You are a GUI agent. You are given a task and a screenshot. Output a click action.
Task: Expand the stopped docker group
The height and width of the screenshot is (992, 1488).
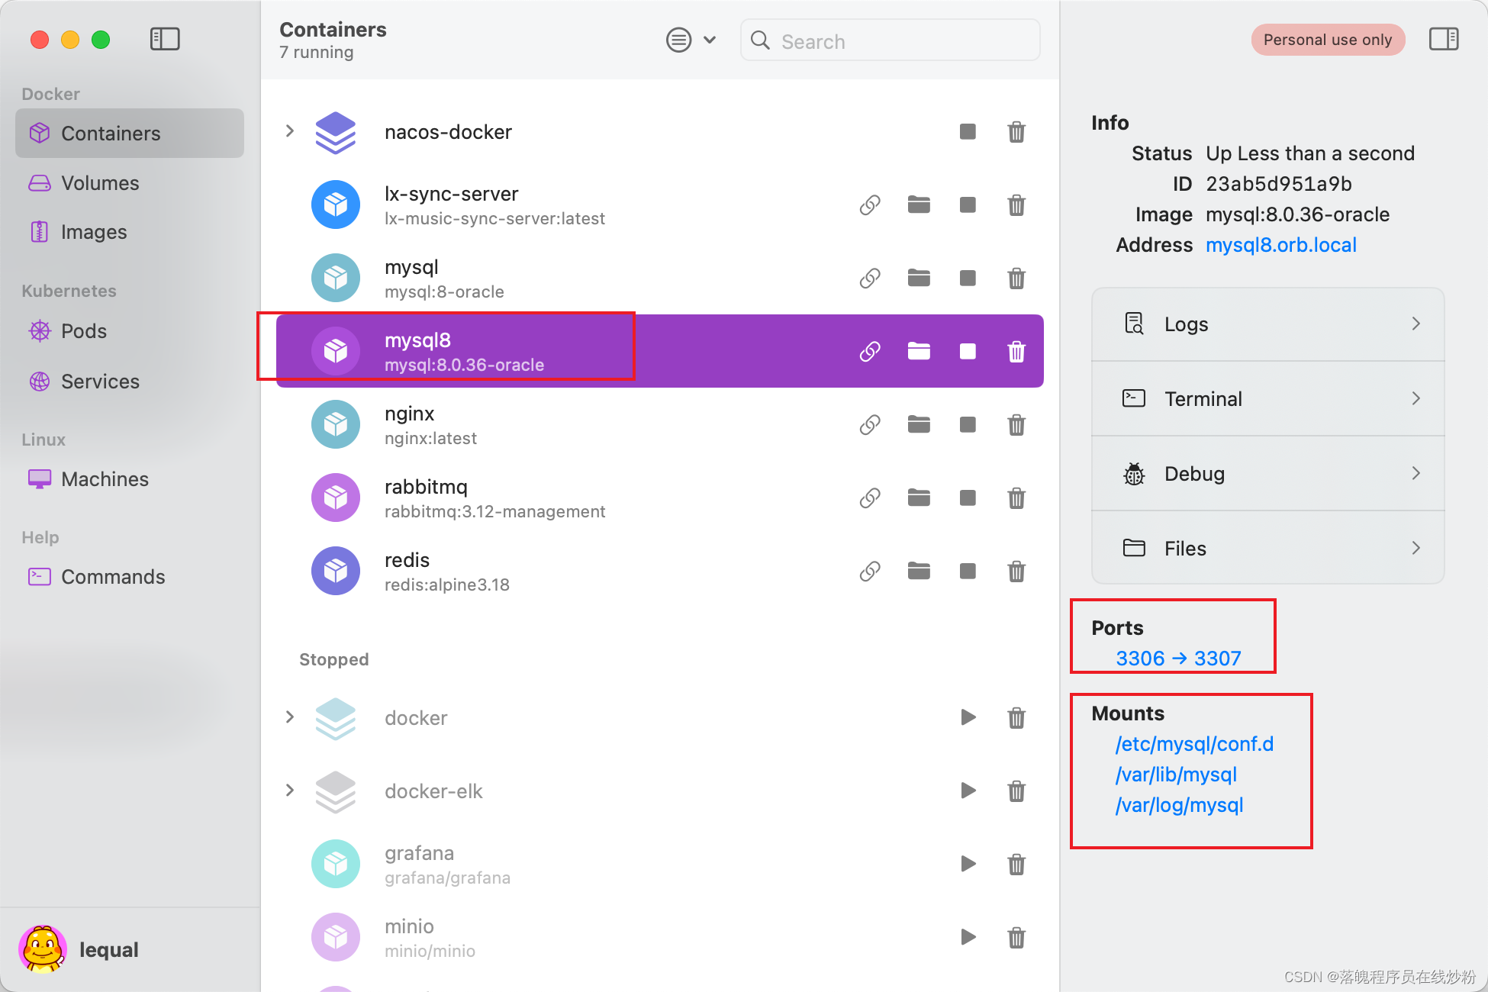290,717
